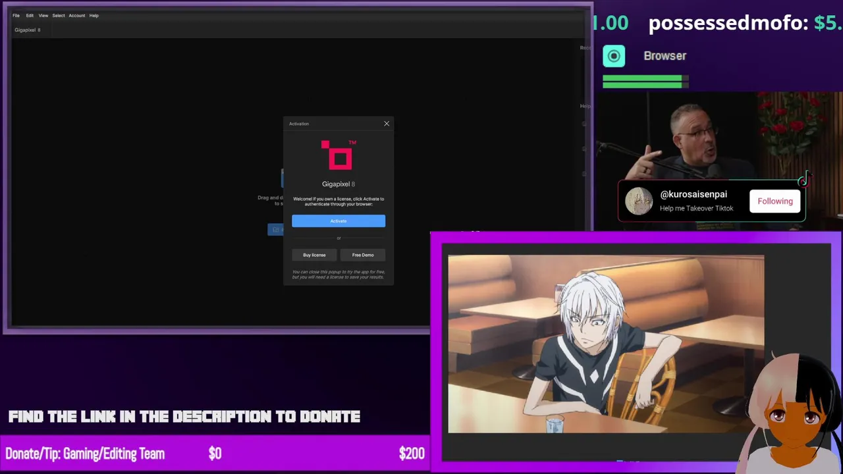The height and width of the screenshot is (474, 843).
Task: Click the anime character video preview
Action: (606, 344)
